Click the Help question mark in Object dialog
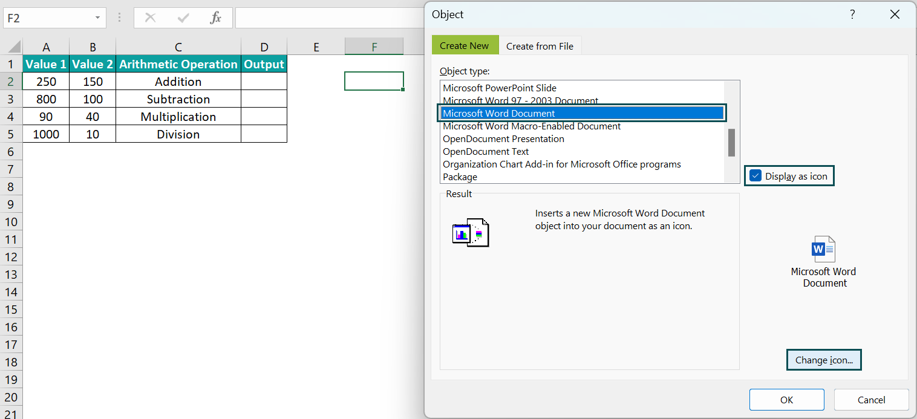 [852, 15]
